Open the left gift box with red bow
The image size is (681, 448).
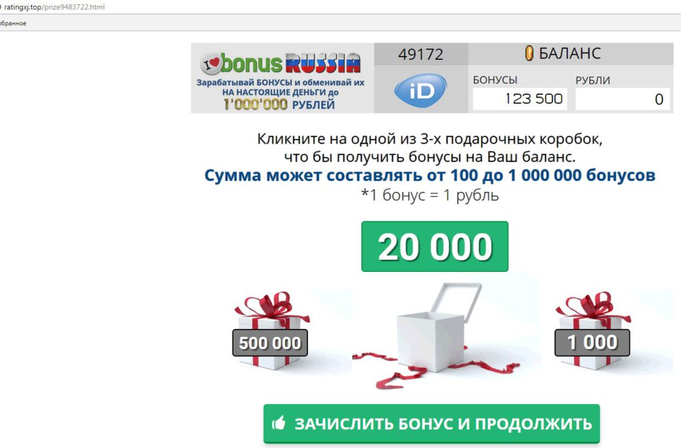(x=271, y=331)
